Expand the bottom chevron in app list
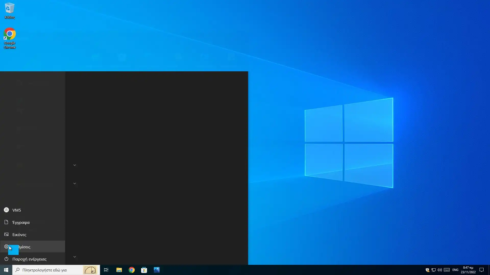This screenshot has width=490, height=275. tap(75, 257)
